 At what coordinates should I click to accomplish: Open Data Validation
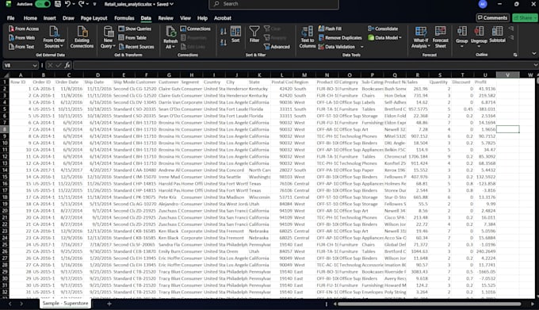coord(337,47)
